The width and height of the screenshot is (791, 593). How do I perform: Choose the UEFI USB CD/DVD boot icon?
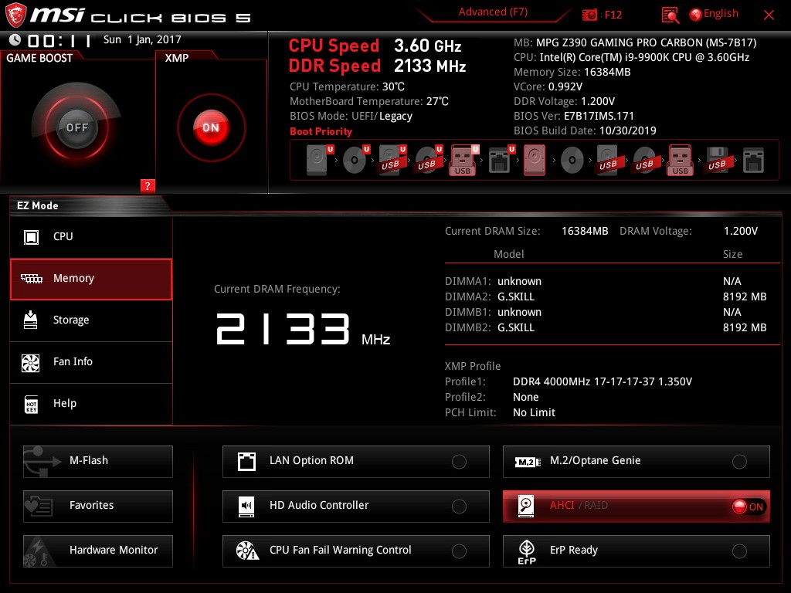[x=428, y=161]
